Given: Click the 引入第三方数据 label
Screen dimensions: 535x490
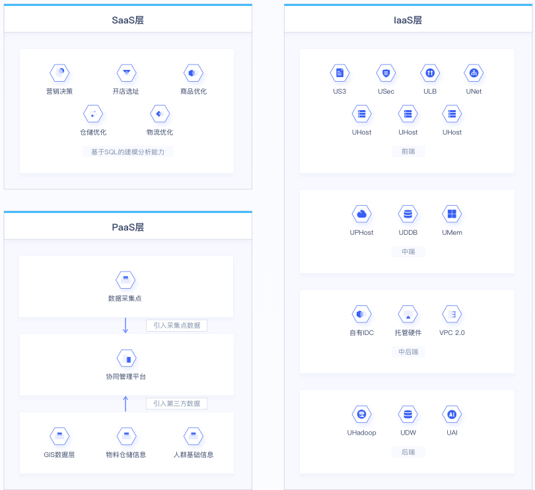Looking at the screenshot, I should point(177,404).
